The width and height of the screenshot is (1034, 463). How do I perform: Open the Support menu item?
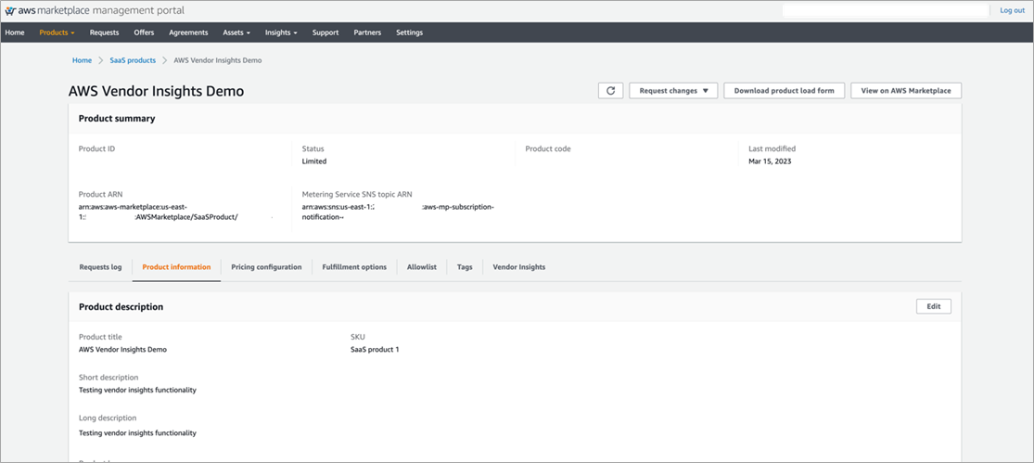click(x=326, y=32)
